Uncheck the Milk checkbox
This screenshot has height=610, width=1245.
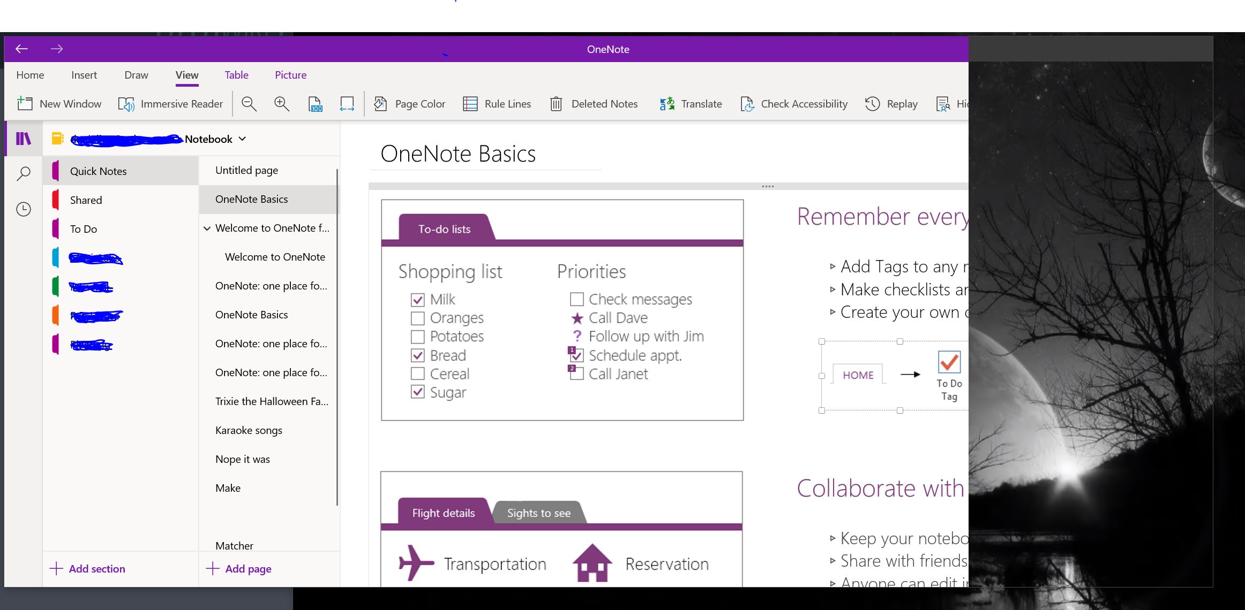tap(418, 300)
